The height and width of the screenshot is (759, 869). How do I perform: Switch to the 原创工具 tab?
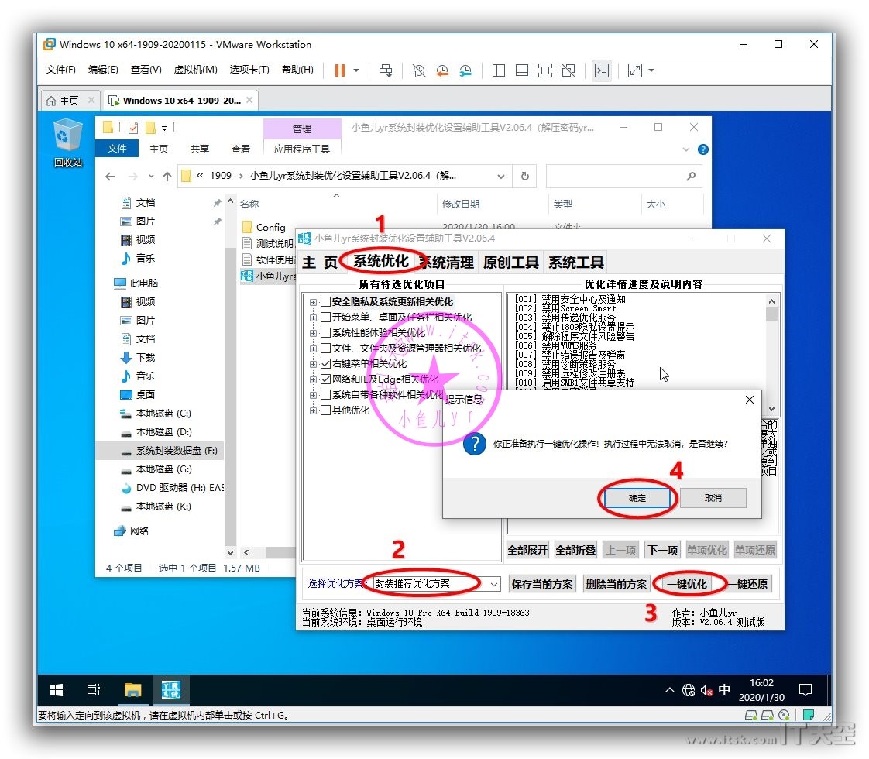coord(511,262)
